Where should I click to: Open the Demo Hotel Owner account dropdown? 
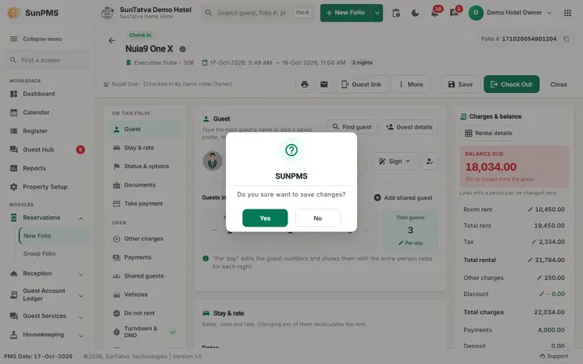point(510,13)
